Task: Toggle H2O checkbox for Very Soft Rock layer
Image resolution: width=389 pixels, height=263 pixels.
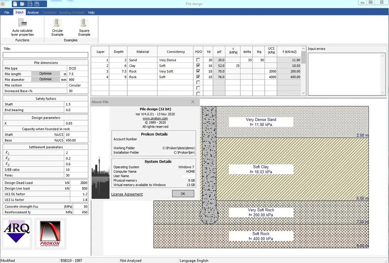Action: click(x=198, y=71)
